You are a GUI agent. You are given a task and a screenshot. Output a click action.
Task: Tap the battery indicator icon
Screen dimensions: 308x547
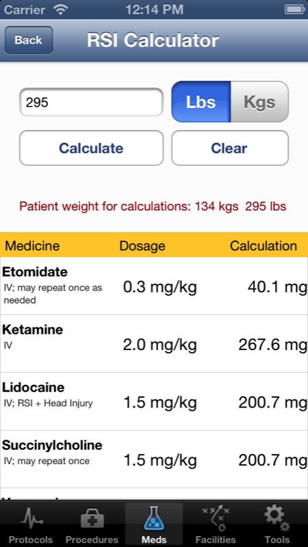coord(295,10)
